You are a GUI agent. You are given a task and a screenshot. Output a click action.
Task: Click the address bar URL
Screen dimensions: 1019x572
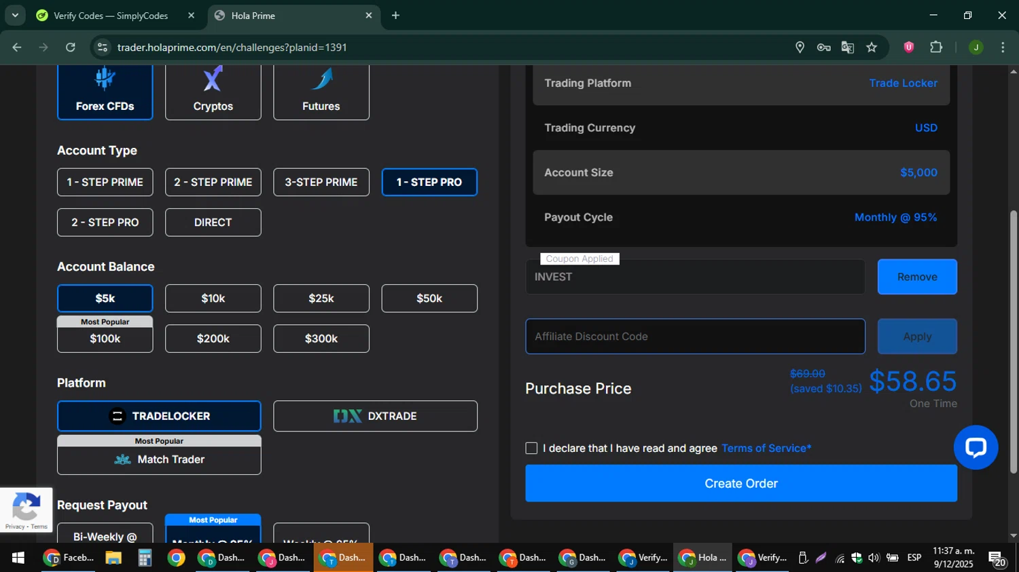point(232,47)
